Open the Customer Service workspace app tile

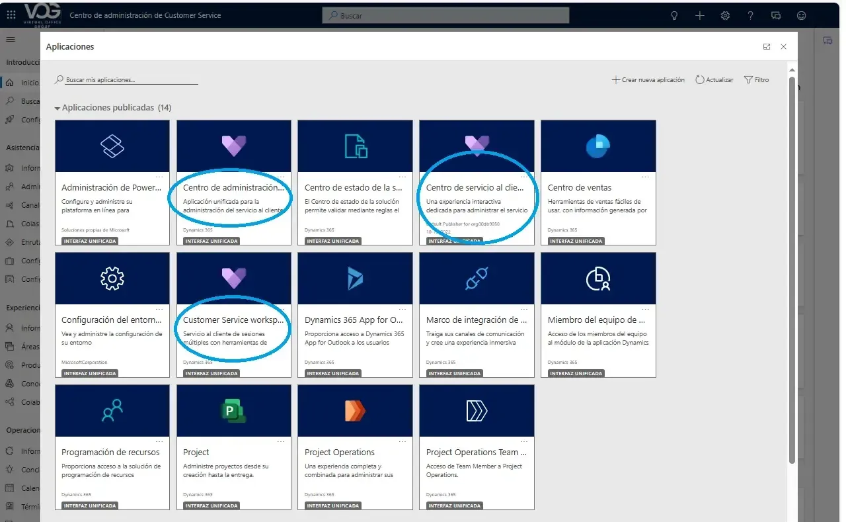tap(233, 314)
